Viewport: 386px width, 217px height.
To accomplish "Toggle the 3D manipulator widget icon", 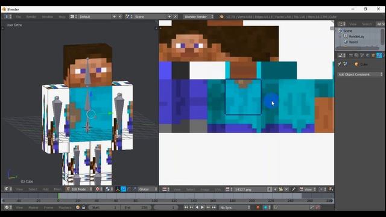I will pos(118,189).
